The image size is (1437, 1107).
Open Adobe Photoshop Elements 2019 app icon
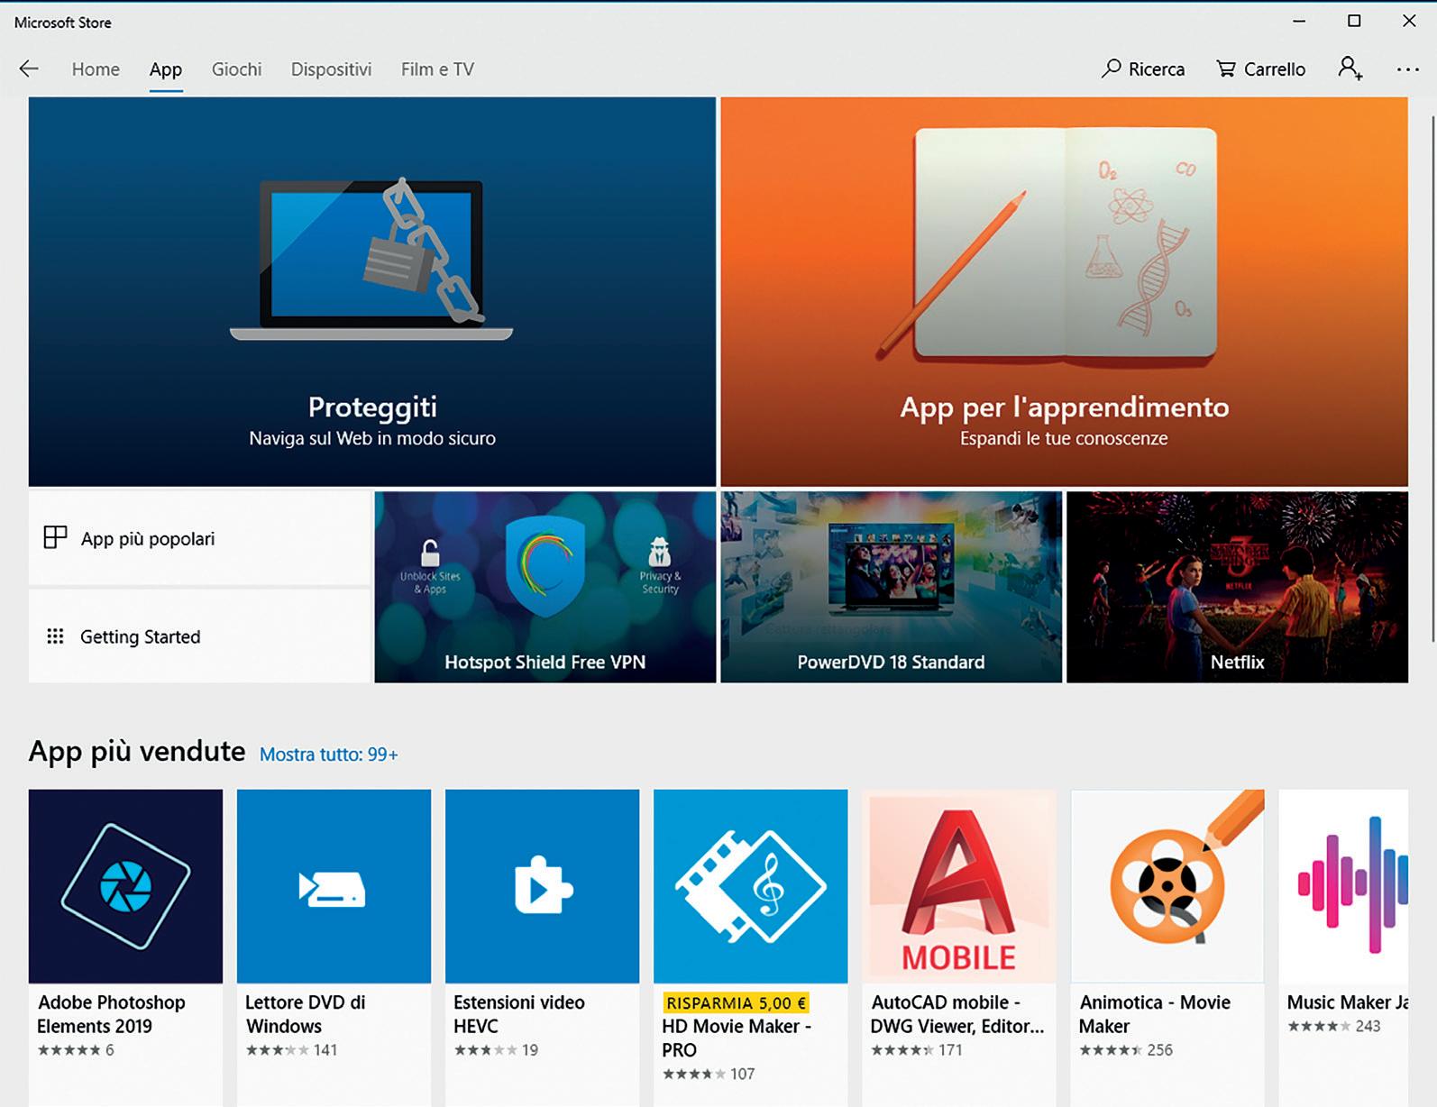click(x=125, y=886)
